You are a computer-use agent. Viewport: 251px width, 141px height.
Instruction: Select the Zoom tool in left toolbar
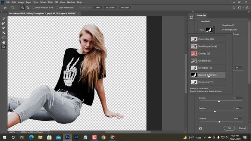[4, 47]
